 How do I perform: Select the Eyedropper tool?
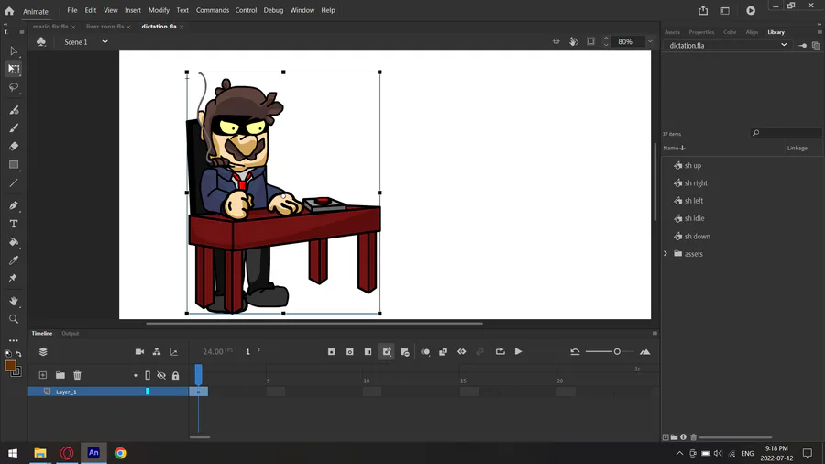tap(14, 260)
